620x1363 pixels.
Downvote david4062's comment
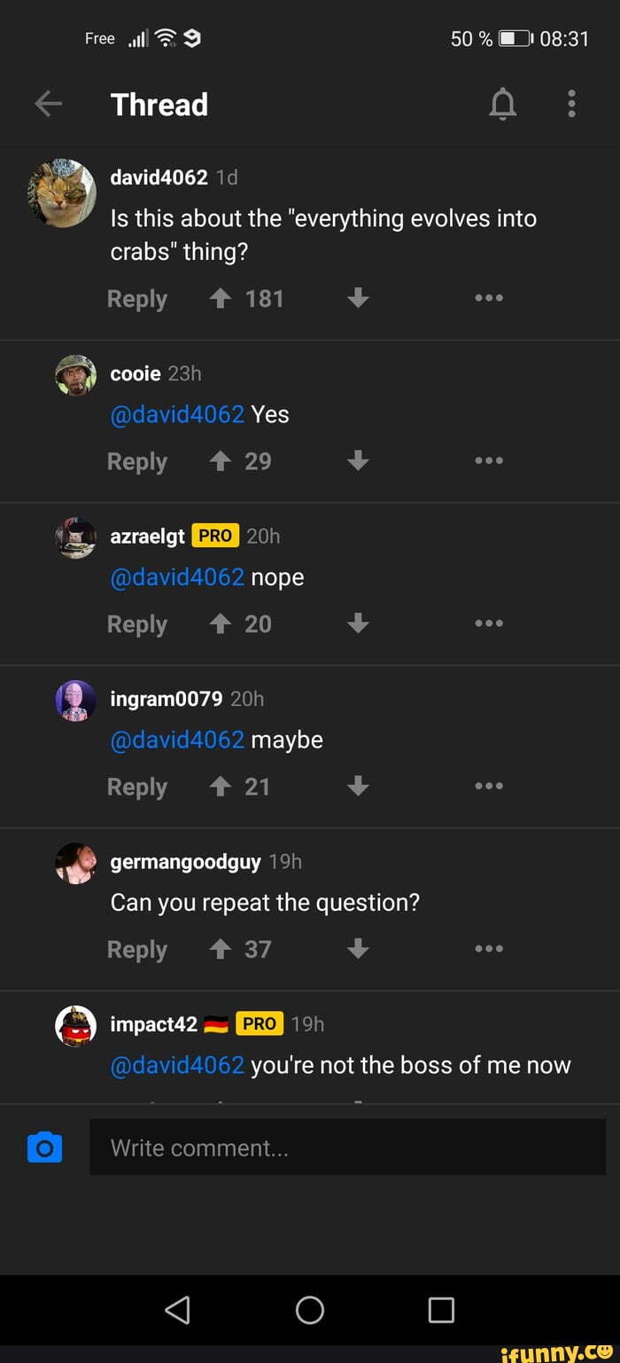(x=358, y=299)
